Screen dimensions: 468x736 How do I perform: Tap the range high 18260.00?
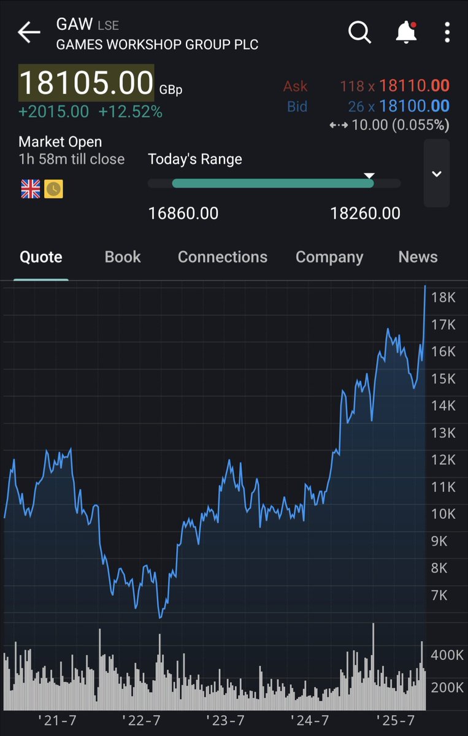point(366,213)
